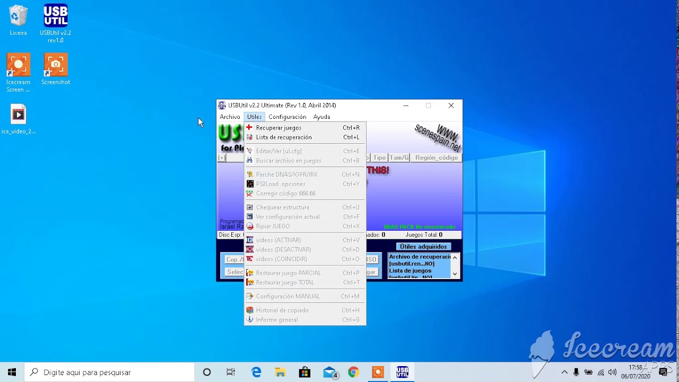
Task: Select Recuperar juegos menu entry
Action: 304,128
